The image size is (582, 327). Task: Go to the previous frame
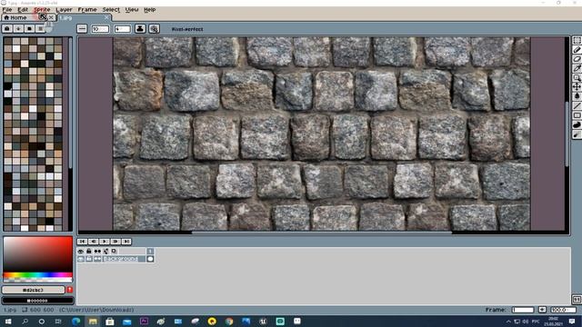click(94, 242)
